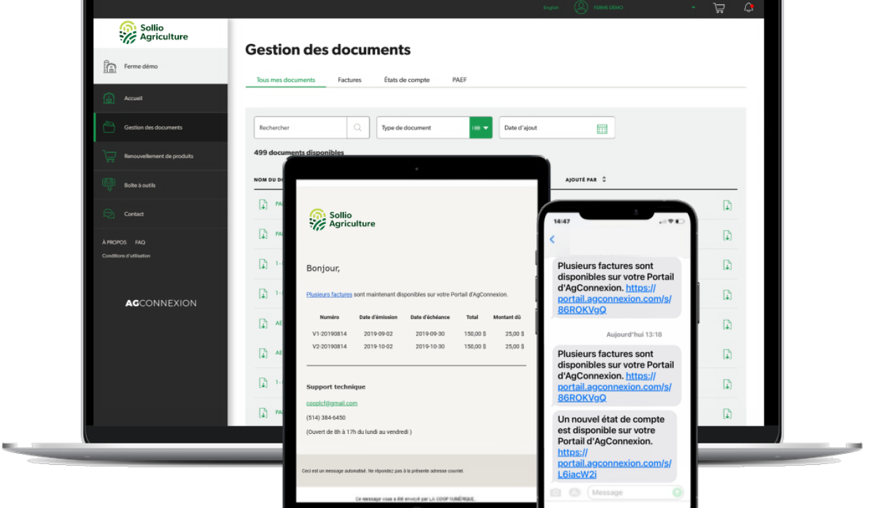Click the 499 documents disponibles text
The width and height of the screenshot is (879, 508).
coord(299,152)
